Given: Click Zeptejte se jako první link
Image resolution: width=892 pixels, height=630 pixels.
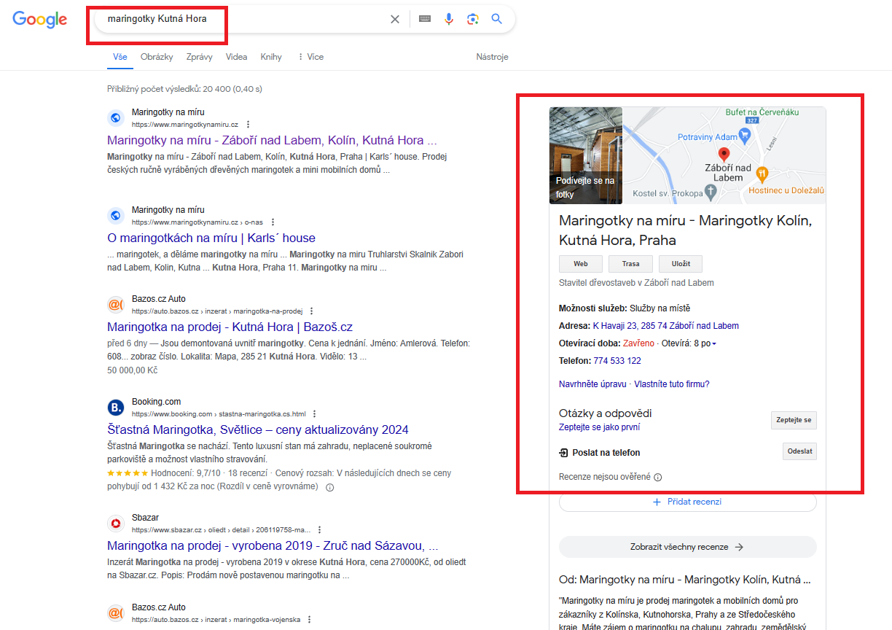Looking at the screenshot, I should coord(600,427).
